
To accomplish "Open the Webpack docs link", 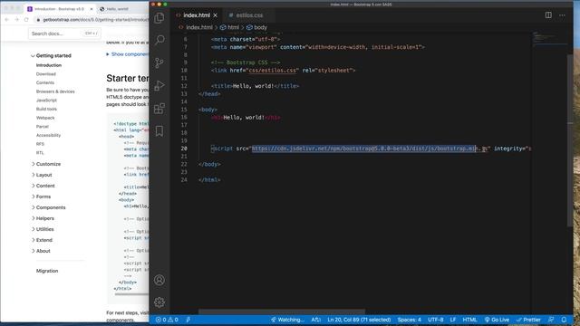I will pos(45,118).
